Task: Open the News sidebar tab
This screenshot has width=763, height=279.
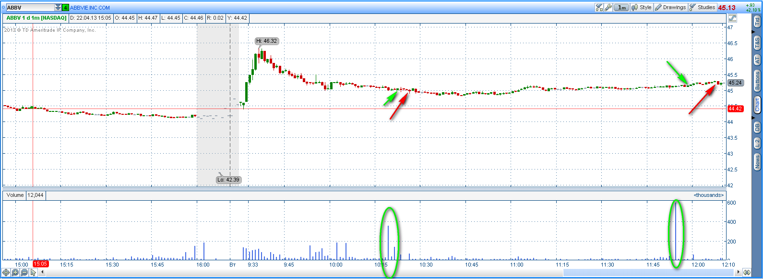Action: pyautogui.click(x=757, y=161)
